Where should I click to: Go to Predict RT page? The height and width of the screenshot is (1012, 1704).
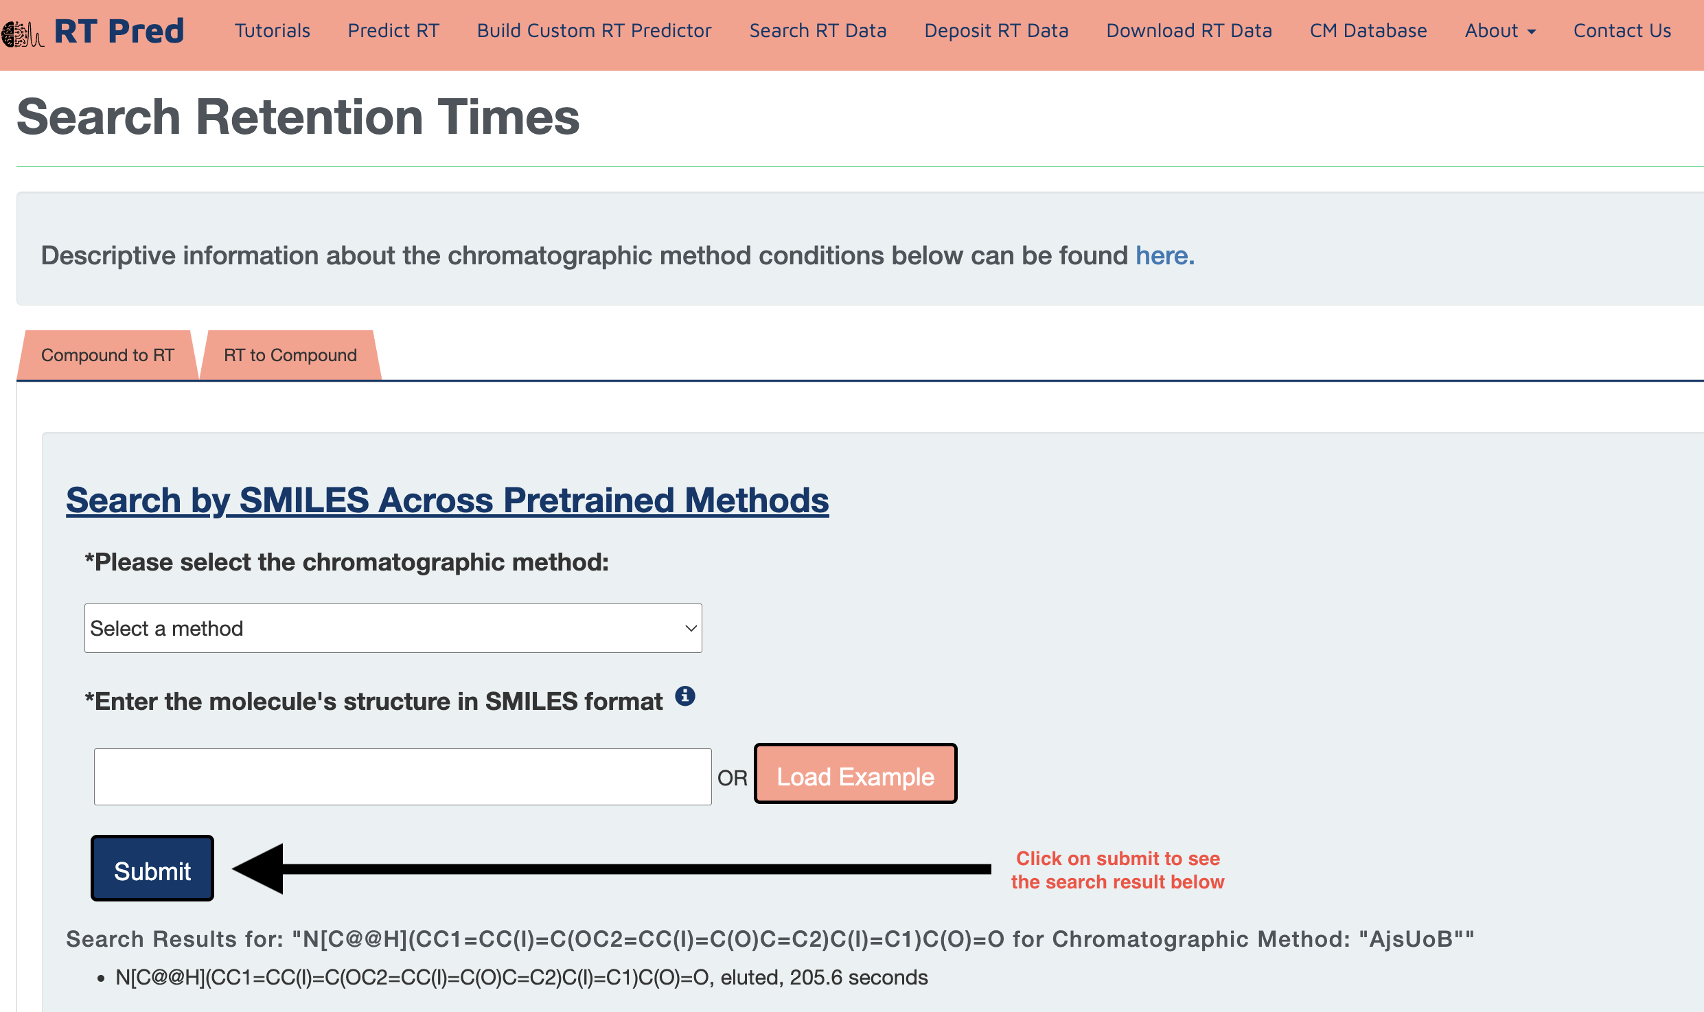(x=393, y=31)
